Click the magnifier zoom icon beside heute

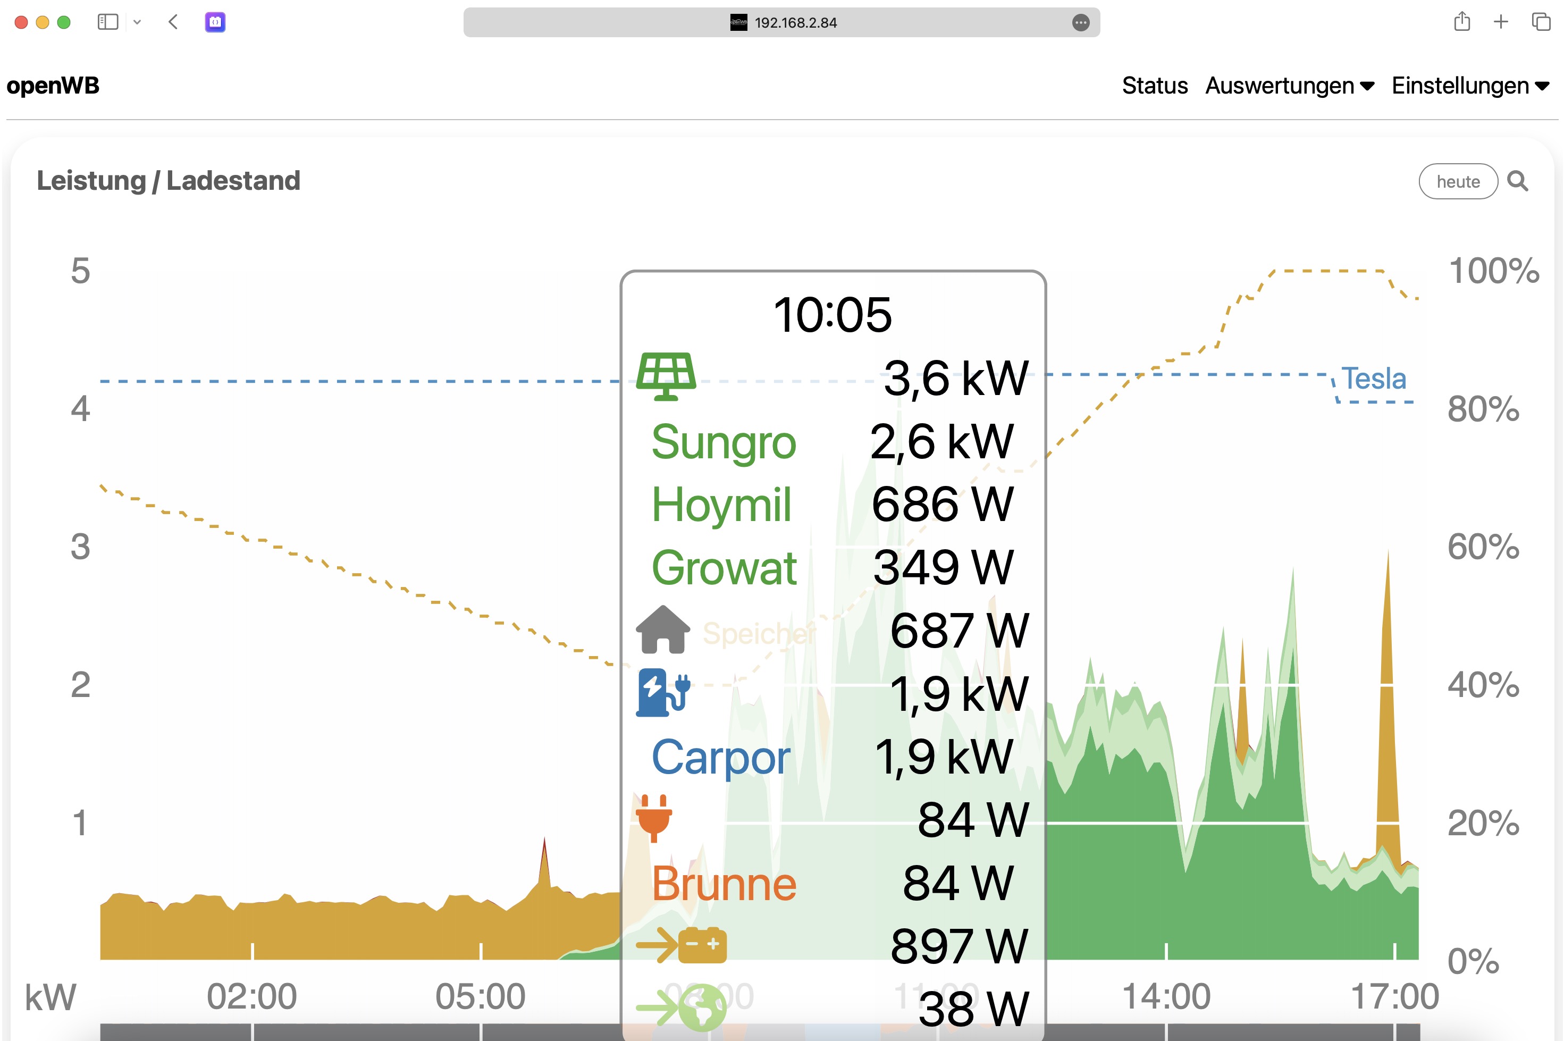click(1518, 181)
